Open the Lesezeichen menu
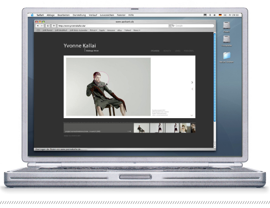270x208 pixels. pyautogui.click(x=107, y=15)
